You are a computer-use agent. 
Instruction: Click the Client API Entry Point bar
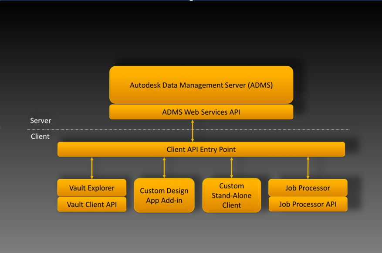(x=201, y=149)
